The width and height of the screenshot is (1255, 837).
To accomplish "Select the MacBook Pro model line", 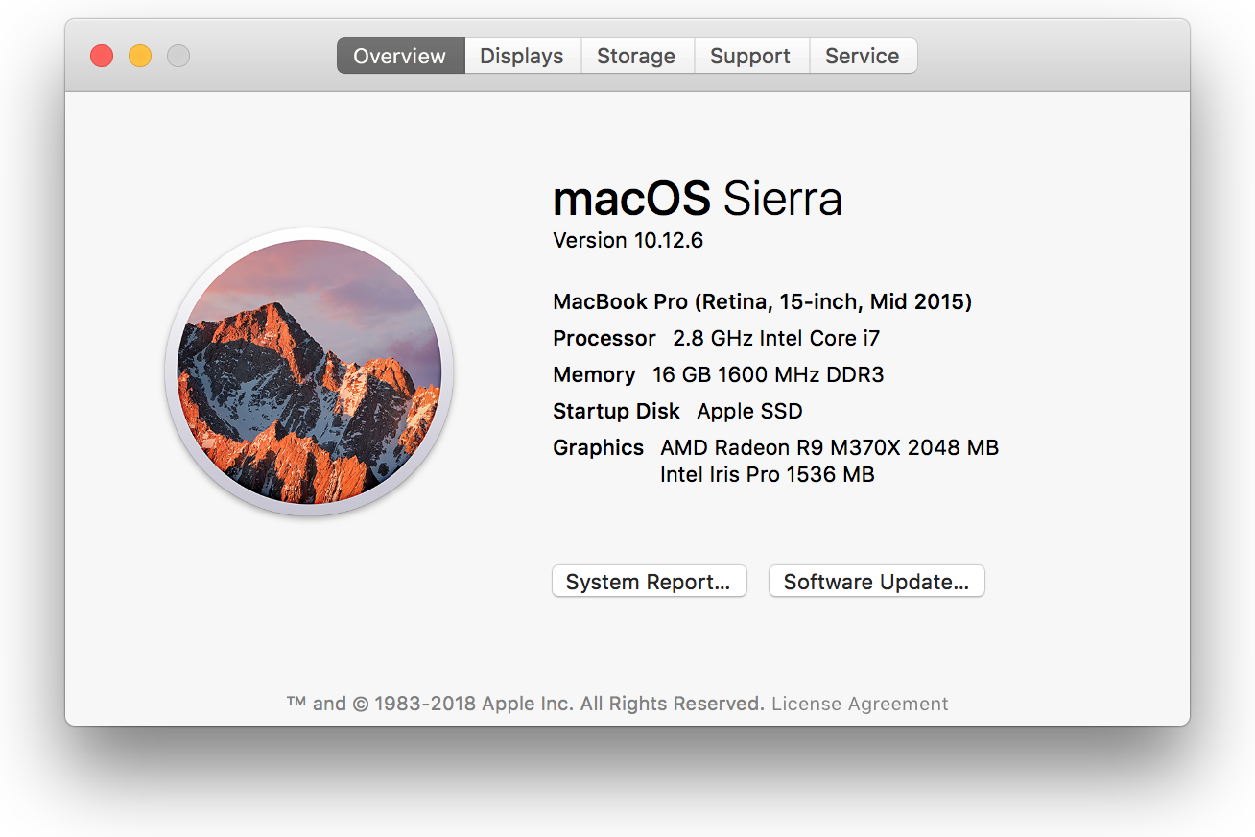I will pos(762,302).
